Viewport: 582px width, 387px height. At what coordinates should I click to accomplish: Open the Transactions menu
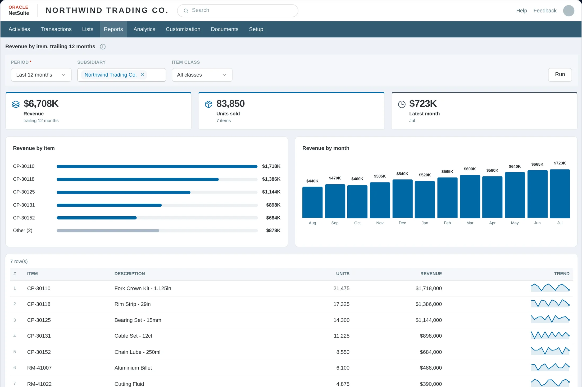coord(56,29)
